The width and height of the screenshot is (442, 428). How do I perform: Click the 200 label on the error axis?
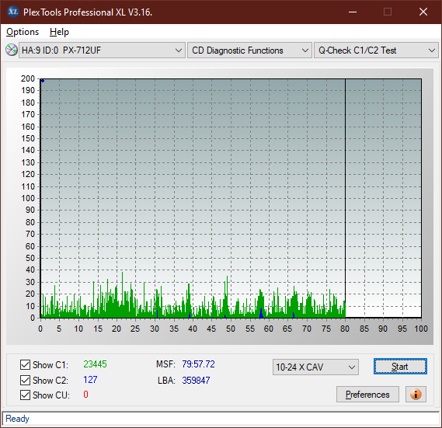click(x=28, y=78)
